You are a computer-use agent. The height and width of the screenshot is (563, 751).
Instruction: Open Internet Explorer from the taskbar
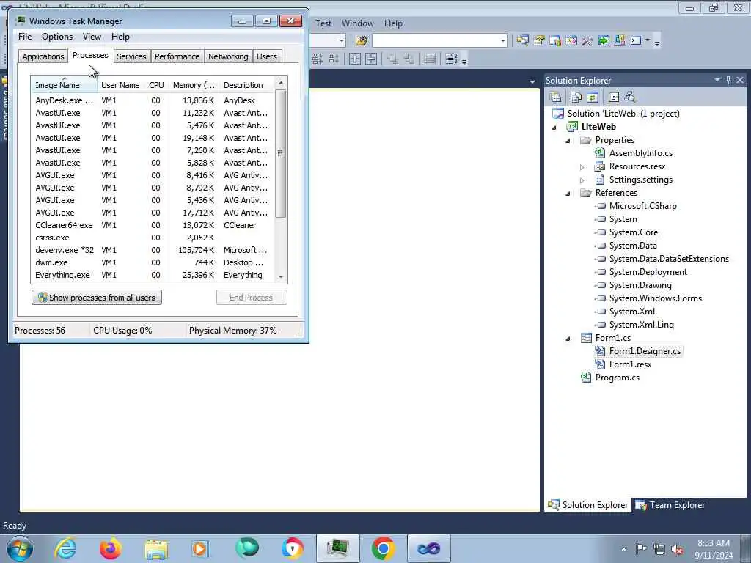(x=65, y=548)
